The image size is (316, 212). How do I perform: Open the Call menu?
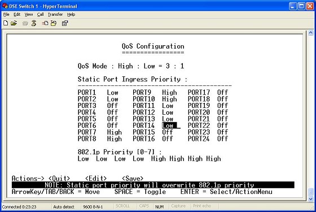click(40, 15)
